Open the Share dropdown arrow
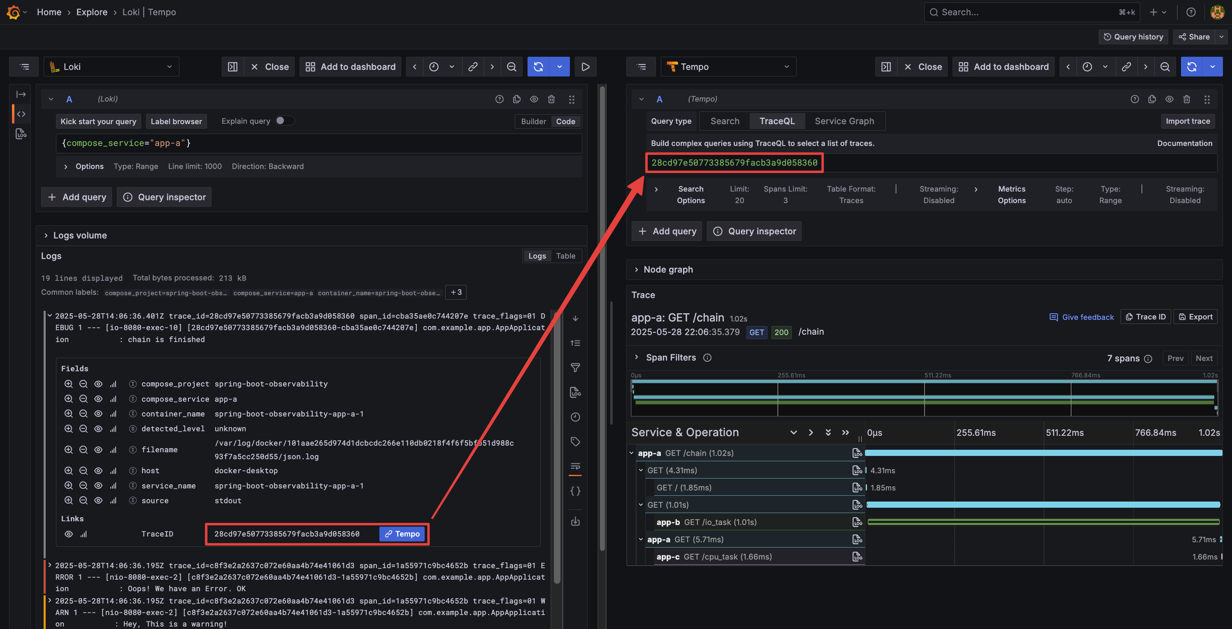 click(1221, 37)
